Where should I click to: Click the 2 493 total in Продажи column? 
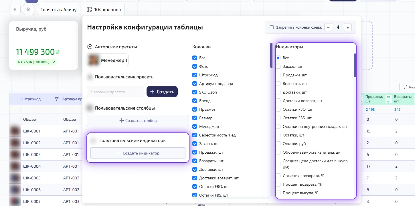[x=370, y=109]
